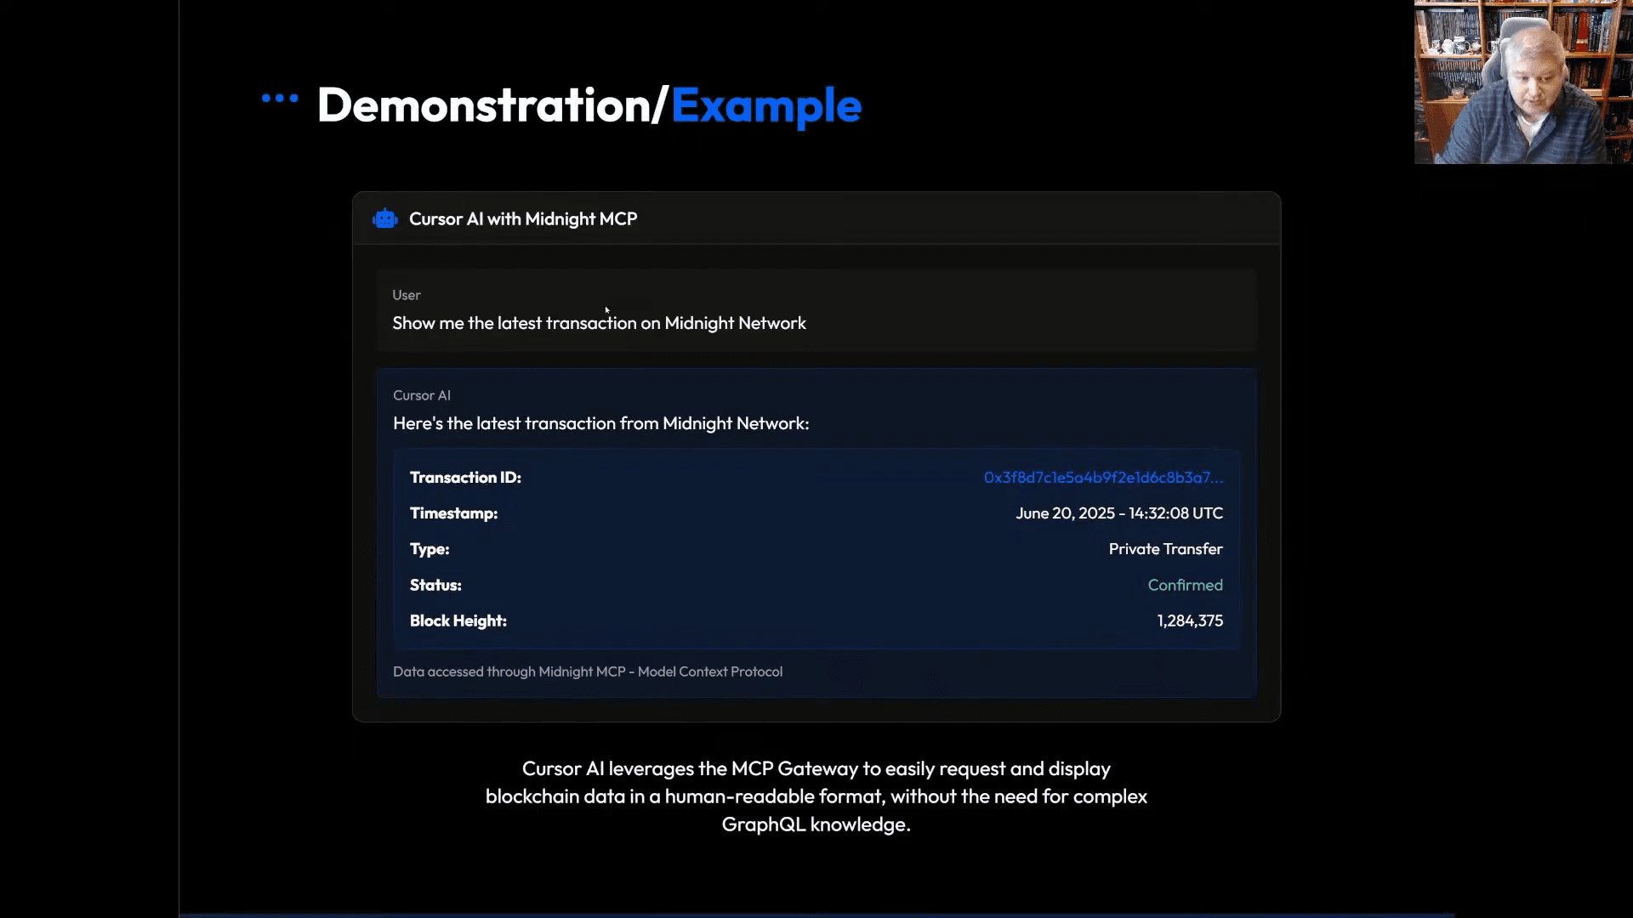Click the June 20, 2025 timestamp value
Screen dimensions: 1633x918
pos(1118,513)
